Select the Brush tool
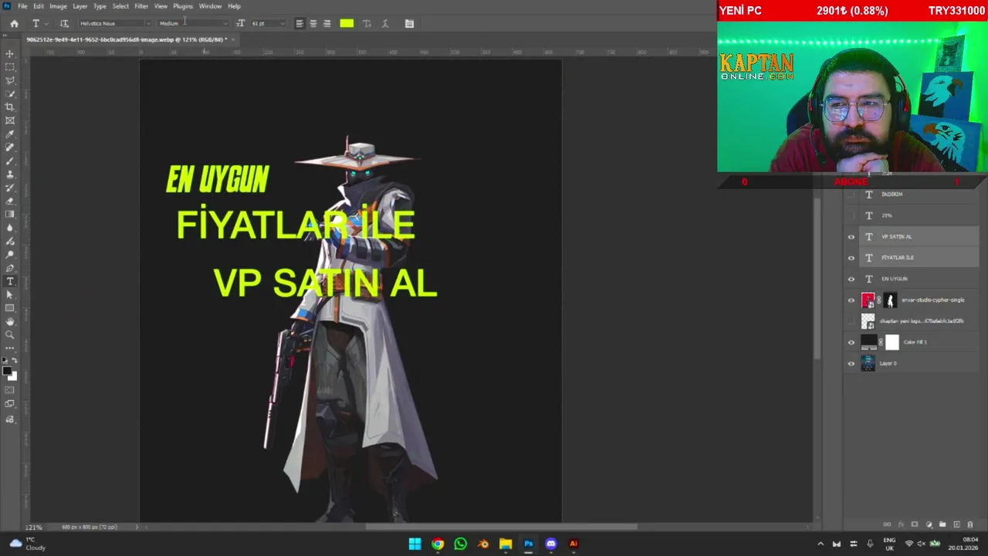The image size is (988, 556). [10, 161]
